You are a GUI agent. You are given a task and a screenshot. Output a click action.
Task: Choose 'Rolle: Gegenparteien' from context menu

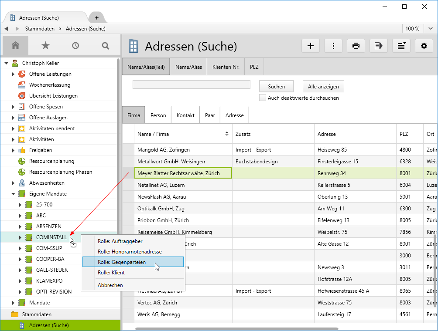122,262
